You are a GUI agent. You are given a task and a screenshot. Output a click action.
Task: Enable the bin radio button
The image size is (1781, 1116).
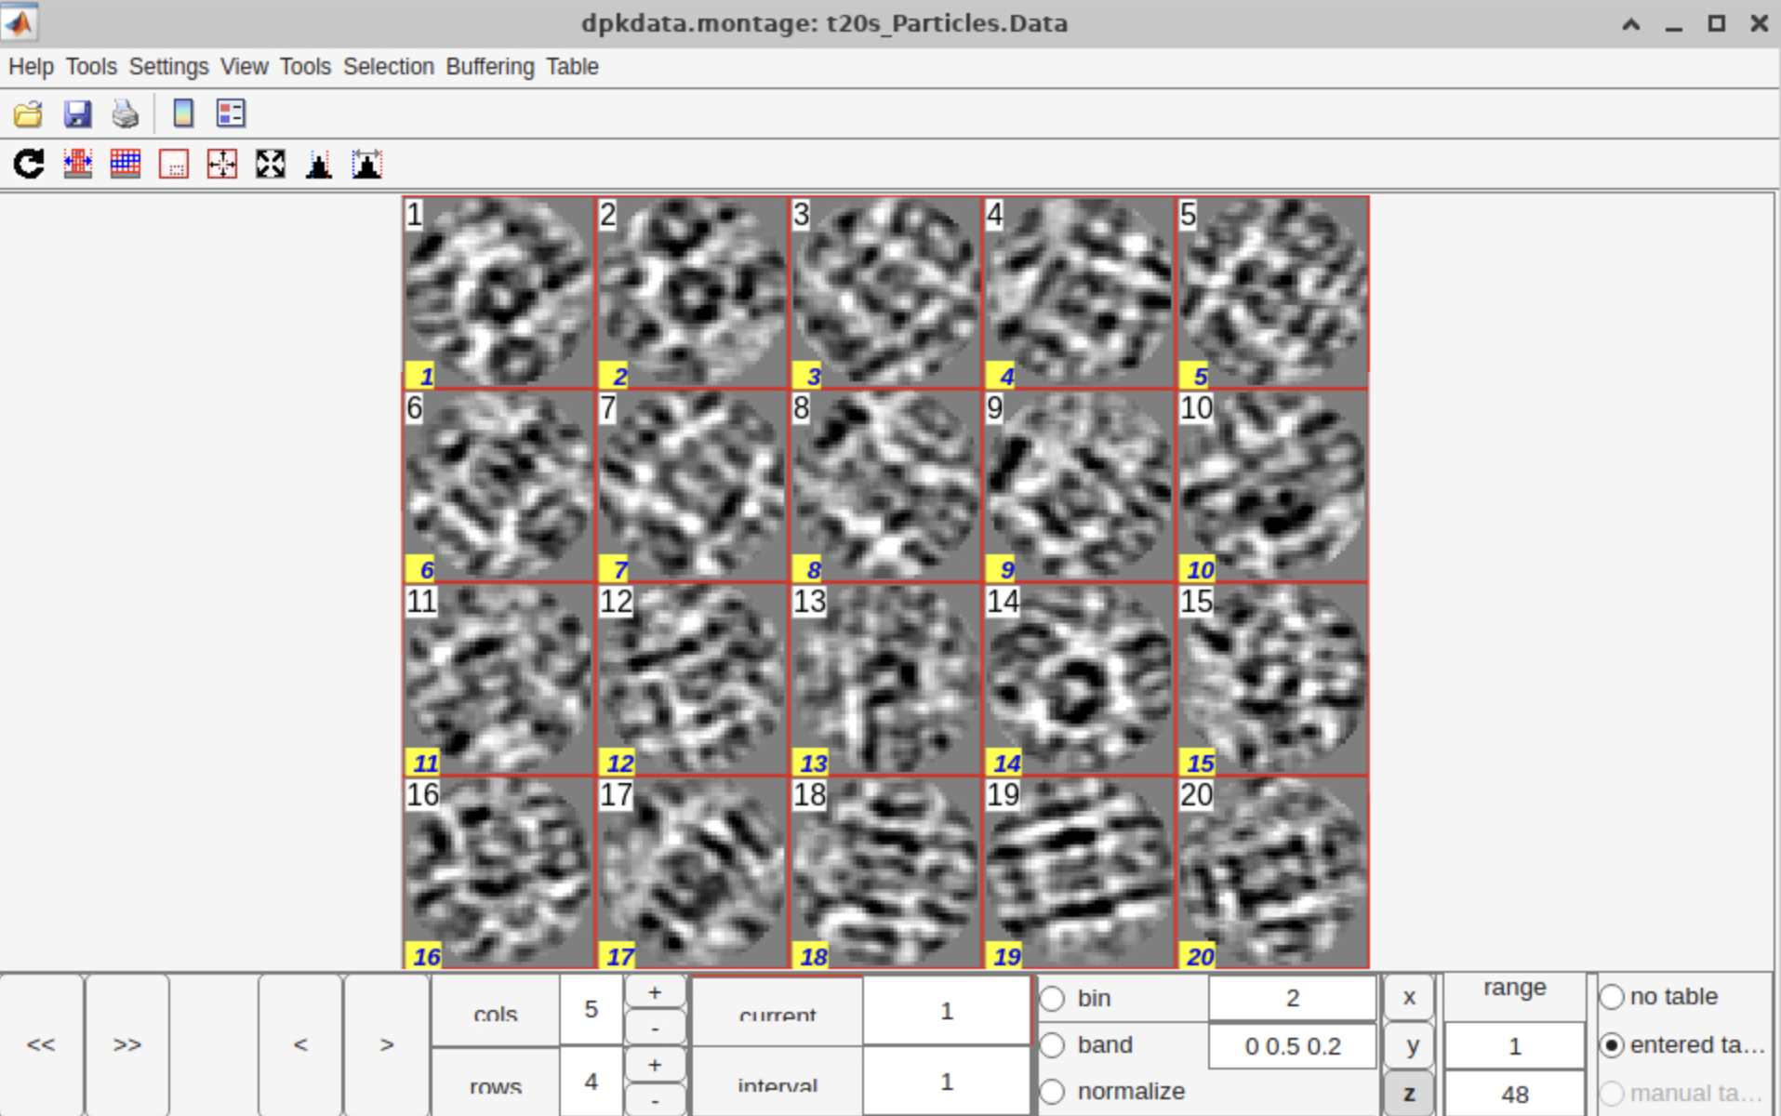(1053, 998)
